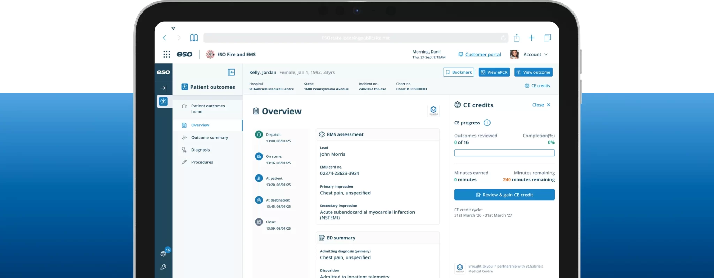Click the Dispatch timeline marker
Viewport: 714px width, 278px height.
(259, 134)
